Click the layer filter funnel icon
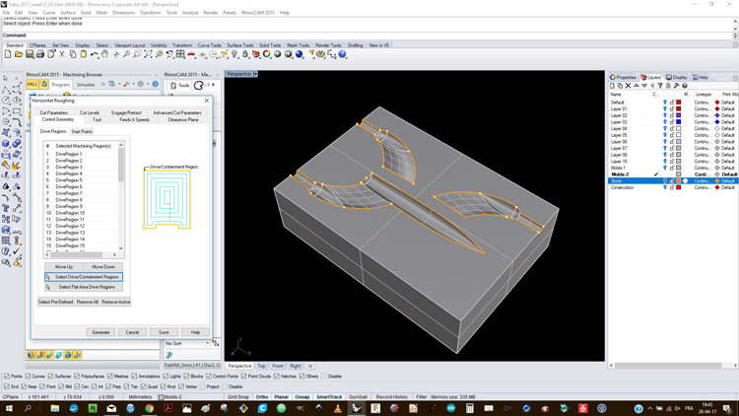The image size is (739, 416). click(660, 86)
